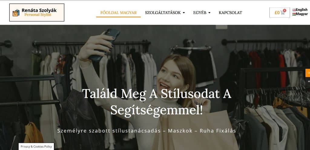
Task: Open the Kapcsolat page
Action: click(230, 13)
